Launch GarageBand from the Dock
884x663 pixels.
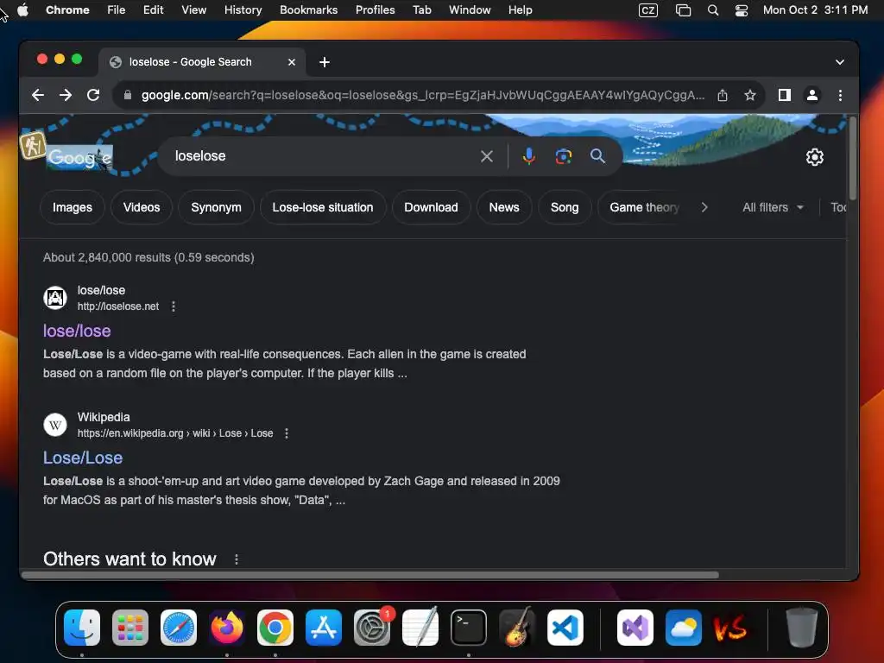tap(517, 628)
